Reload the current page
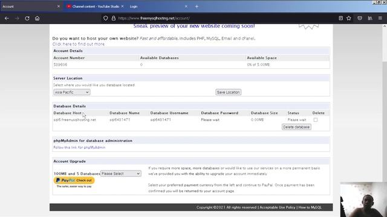 click(27, 18)
